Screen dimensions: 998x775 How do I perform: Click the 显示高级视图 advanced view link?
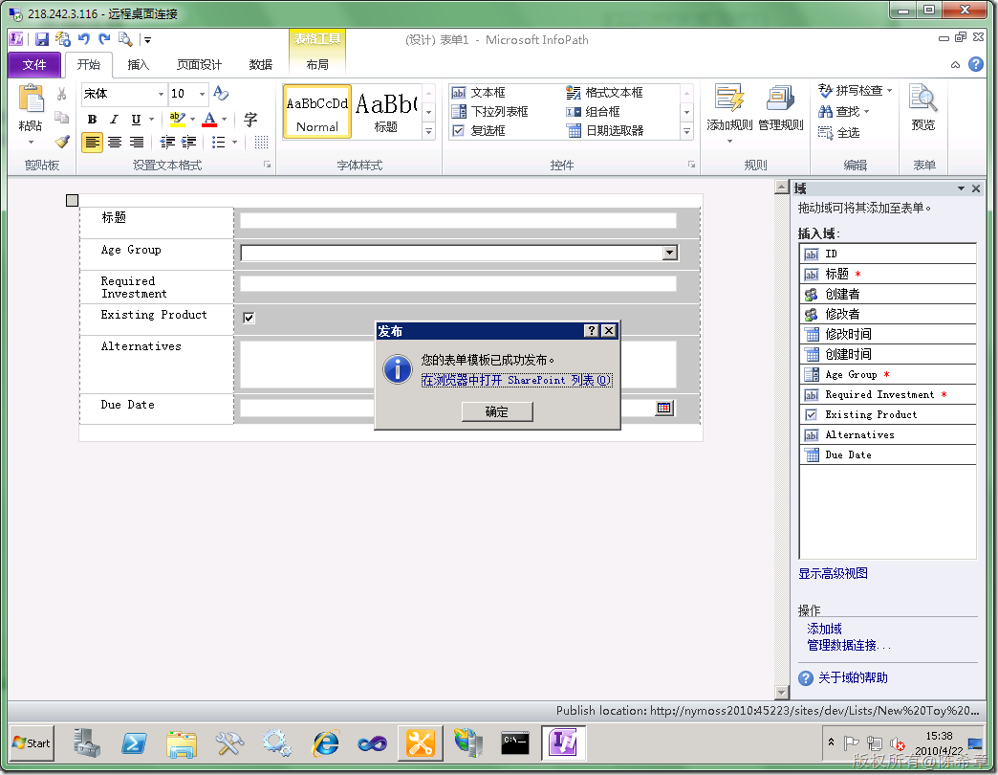tap(834, 574)
